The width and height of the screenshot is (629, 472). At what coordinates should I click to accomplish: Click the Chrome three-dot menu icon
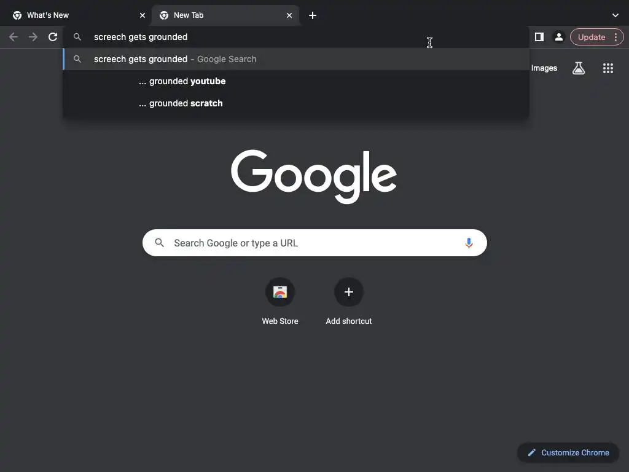point(615,37)
